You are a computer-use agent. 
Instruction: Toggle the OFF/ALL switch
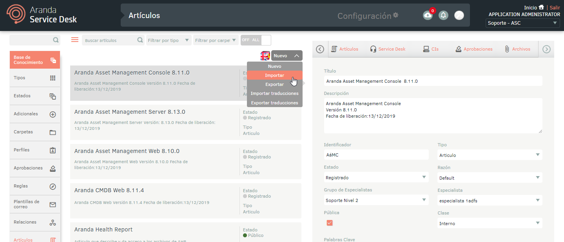coord(256,40)
